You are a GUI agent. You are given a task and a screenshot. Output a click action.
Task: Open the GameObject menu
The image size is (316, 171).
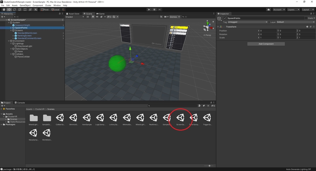point(25,5)
